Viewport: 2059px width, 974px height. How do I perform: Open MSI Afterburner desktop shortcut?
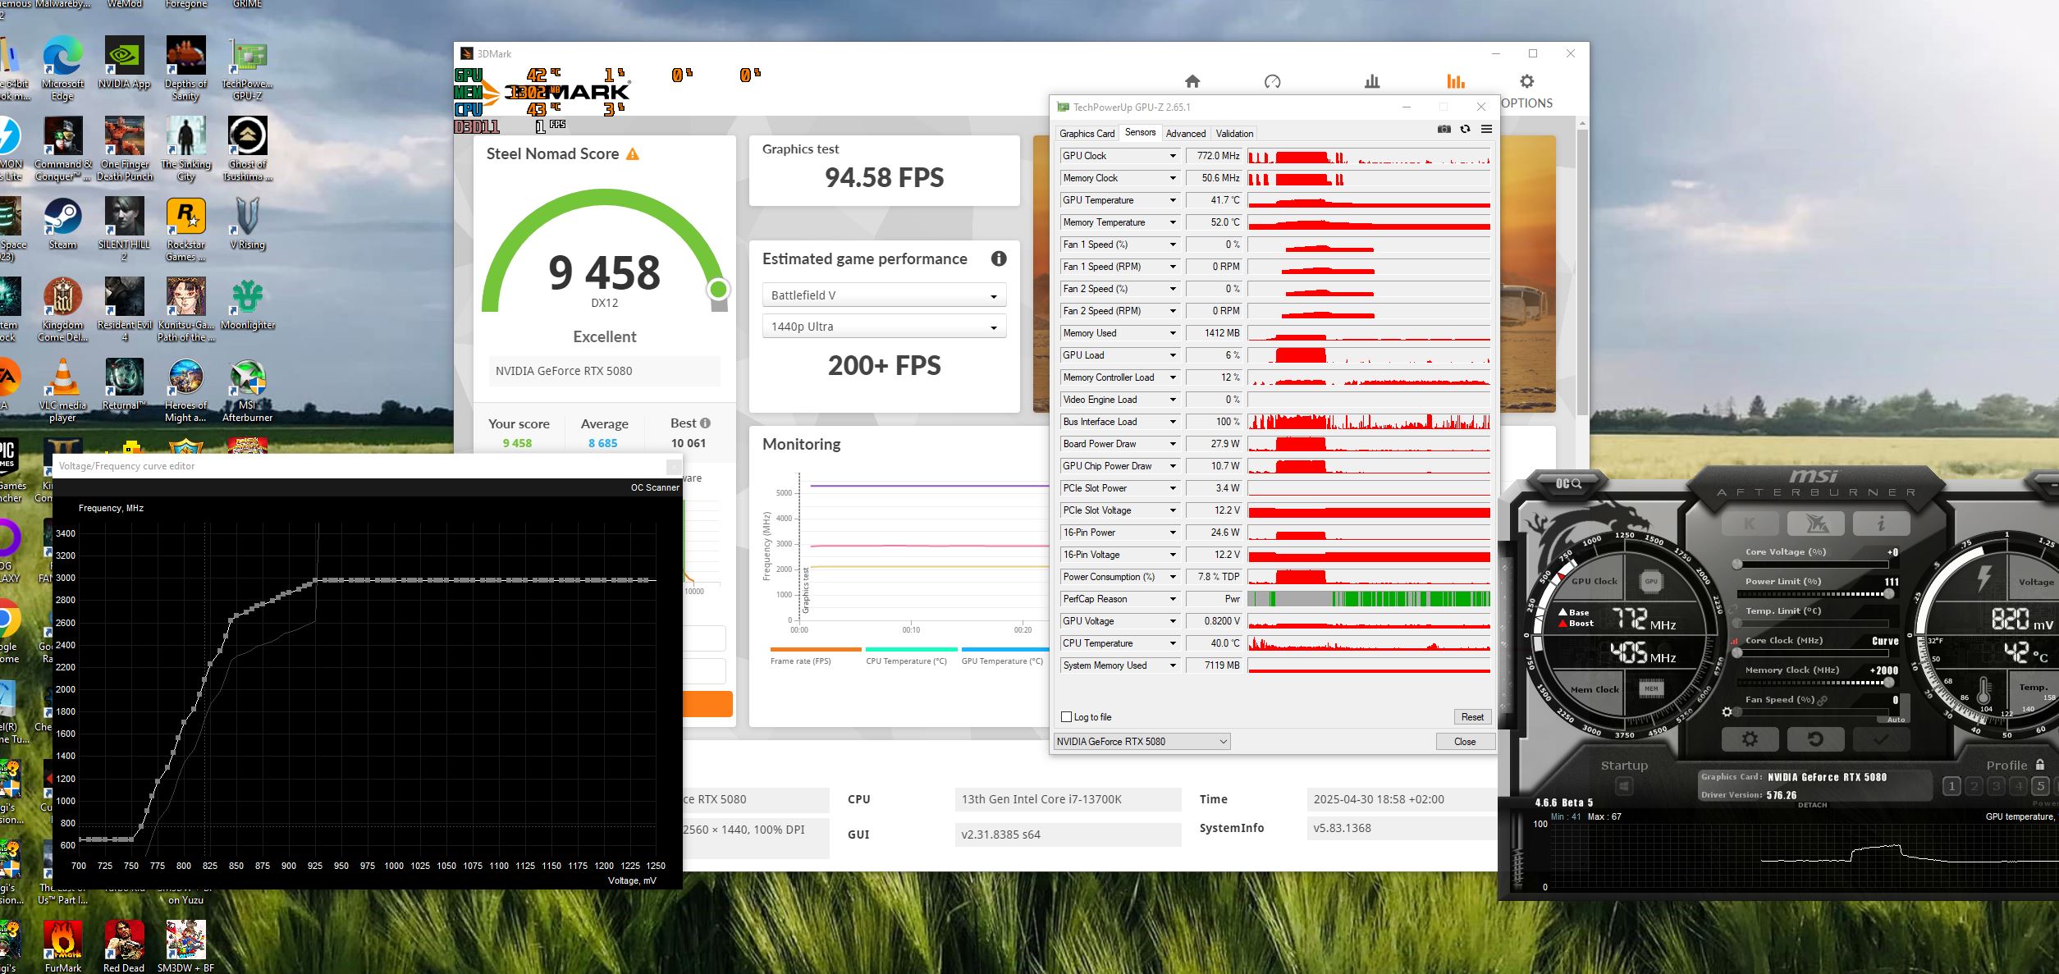pyautogui.click(x=247, y=391)
